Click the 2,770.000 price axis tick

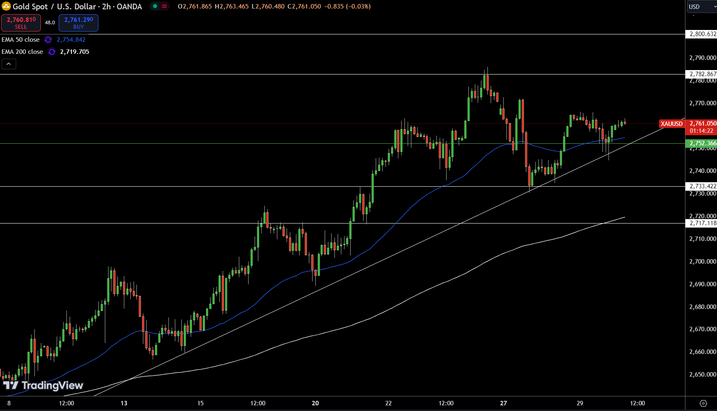coord(703,103)
